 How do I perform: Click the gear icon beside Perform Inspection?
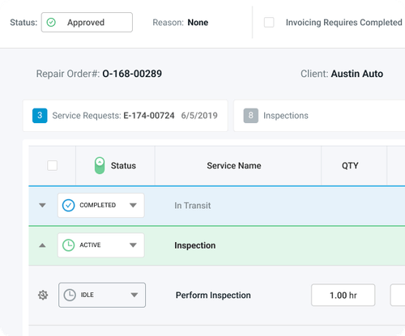click(43, 295)
